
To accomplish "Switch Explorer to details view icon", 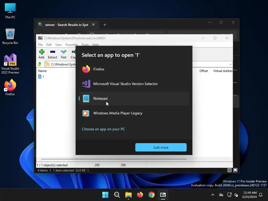I will tap(229, 170).
